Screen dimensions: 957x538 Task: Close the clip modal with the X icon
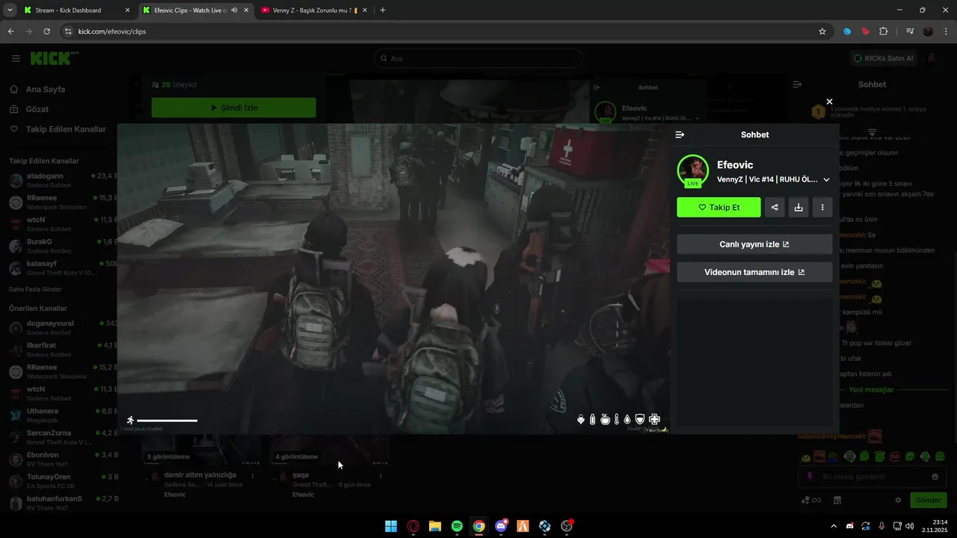pyautogui.click(x=829, y=102)
